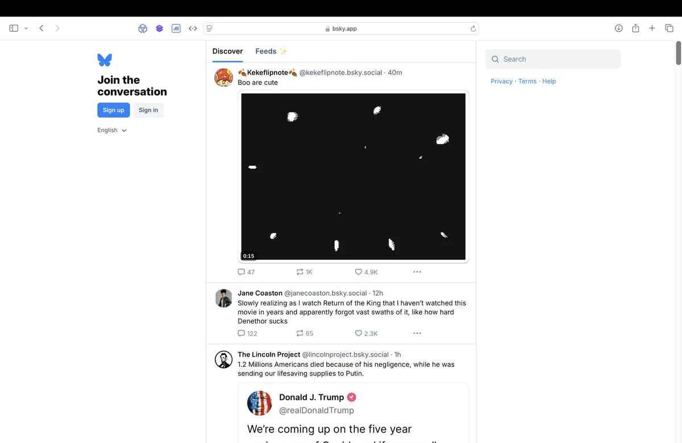Like the Kekeflipnote post with 4.9K likes
The height and width of the screenshot is (443, 682).
coord(367,272)
